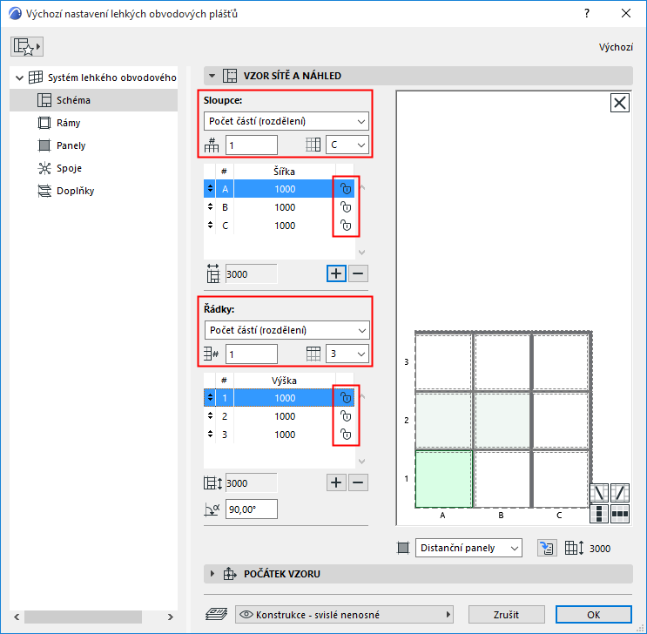This screenshot has height=634, width=647.
Task: Click the move handle of column B
Action: 210,206
